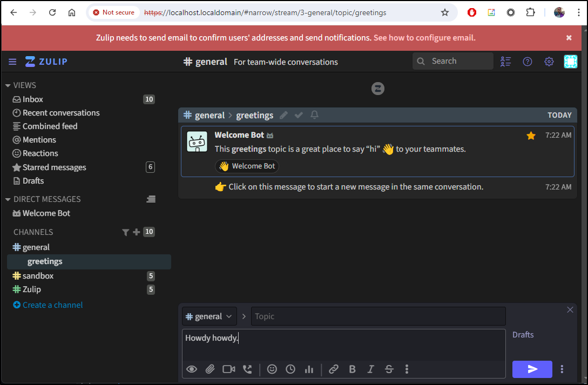Edit the greetings topic with pencil icon
Image resolution: width=588 pixels, height=385 pixels.
coord(283,115)
